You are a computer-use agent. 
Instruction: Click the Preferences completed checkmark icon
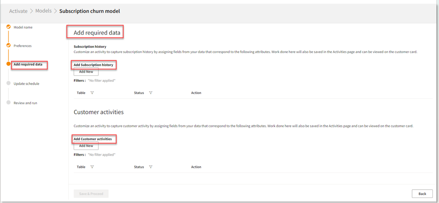click(9, 45)
